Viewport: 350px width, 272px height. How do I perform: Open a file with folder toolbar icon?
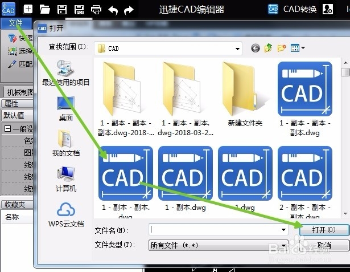click(44, 9)
